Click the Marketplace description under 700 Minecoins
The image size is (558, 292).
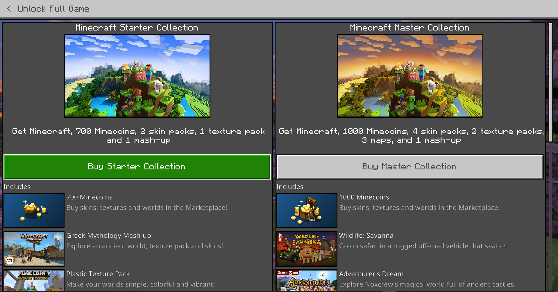(147, 208)
